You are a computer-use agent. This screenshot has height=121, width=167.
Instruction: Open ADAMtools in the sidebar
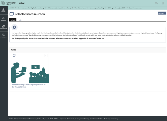[3, 19]
